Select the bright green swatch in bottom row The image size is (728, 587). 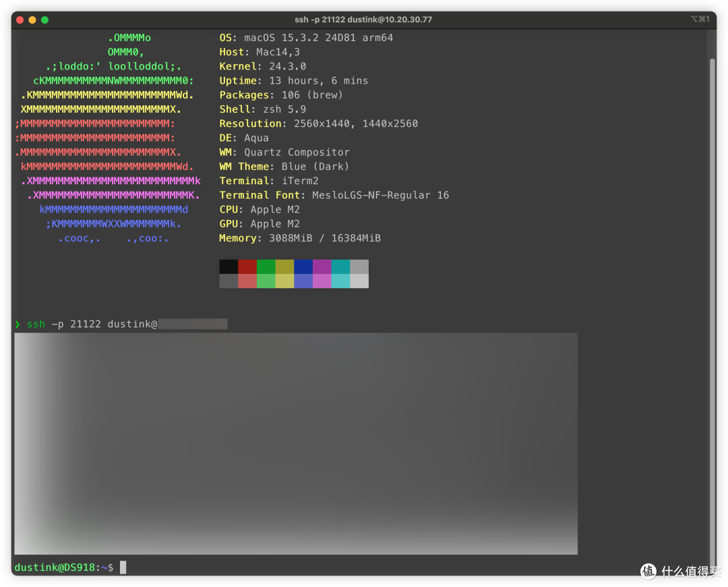coord(266,281)
